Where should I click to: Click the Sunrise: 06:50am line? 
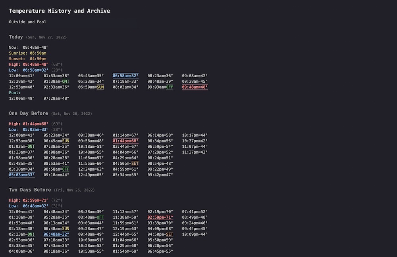[28, 53]
